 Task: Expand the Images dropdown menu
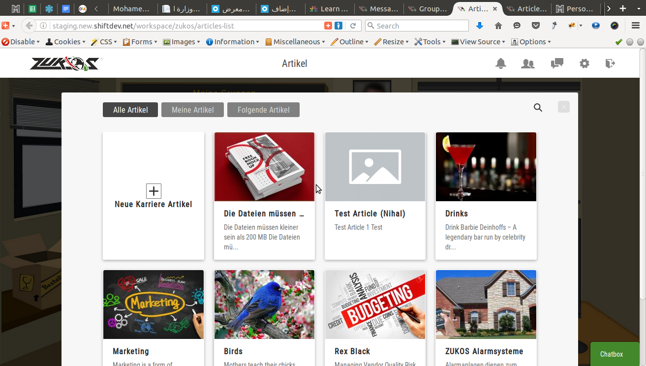pos(183,42)
